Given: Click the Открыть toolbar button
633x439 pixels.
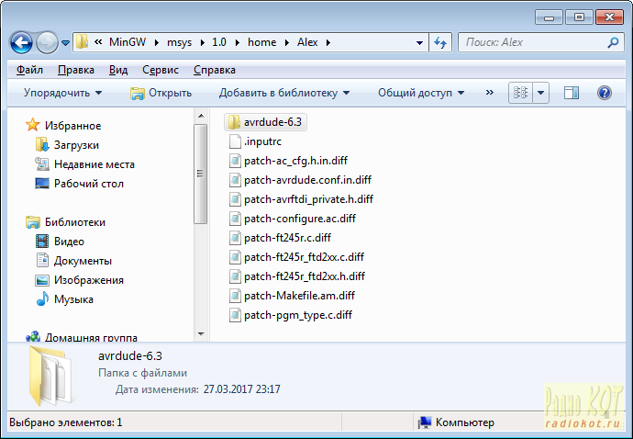Looking at the screenshot, I should [x=161, y=93].
